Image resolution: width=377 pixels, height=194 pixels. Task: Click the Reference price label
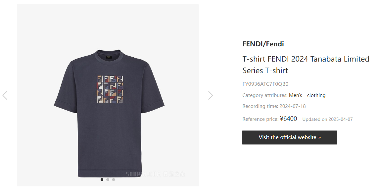tap(260, 119)
